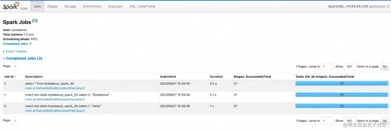Click the help (?) link beside Spark Jobs
Image resolution: width=391 pixels, height=132 pixels.
click(x=35, y=21)
